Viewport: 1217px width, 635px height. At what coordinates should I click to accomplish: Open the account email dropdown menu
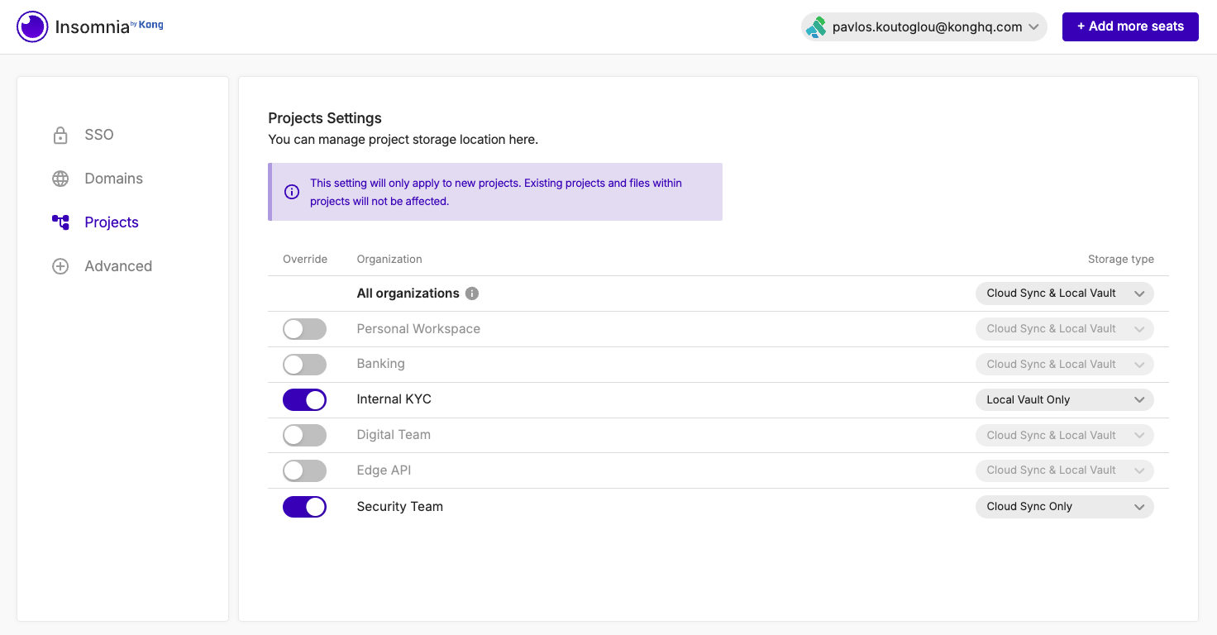point(924,27)
